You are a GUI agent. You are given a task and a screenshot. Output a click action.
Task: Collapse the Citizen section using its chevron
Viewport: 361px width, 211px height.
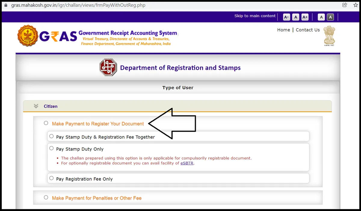(36, 106)
